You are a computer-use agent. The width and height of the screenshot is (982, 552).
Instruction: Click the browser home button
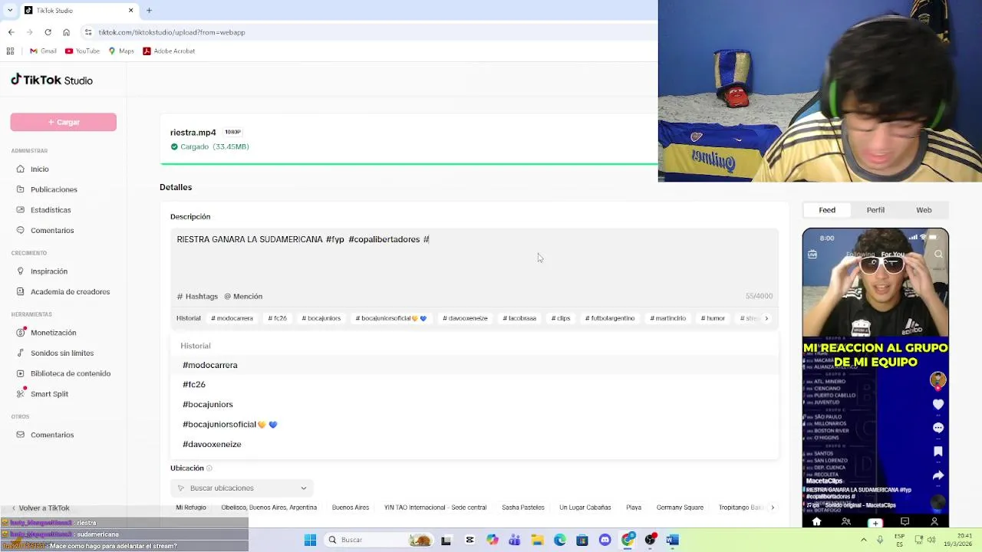click(66, 32)
